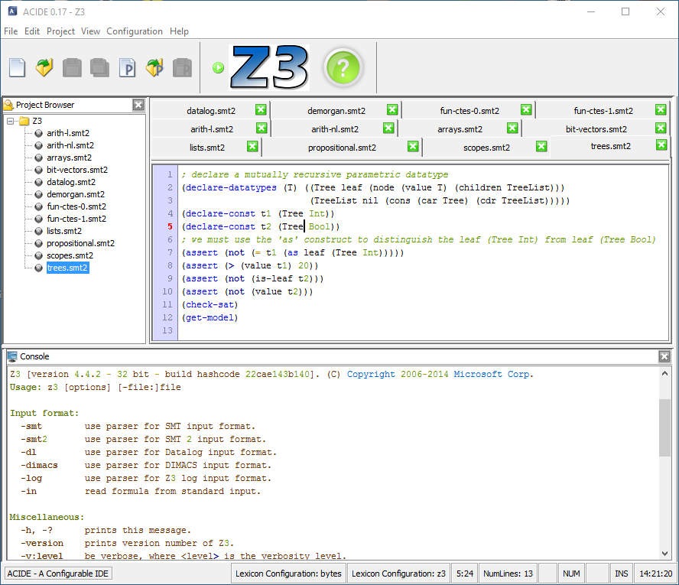Image resolution: width=679 pixels, height=585 pixels.
Task: Open the Edit menu
Action: click(x=32, y=31)
